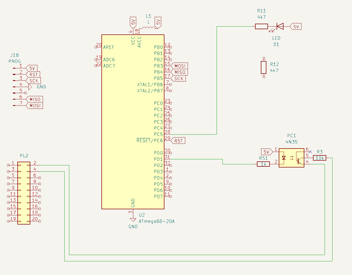Click the PD7 pin name
This screenshot has width=352, height=275.
pos(158,197)
